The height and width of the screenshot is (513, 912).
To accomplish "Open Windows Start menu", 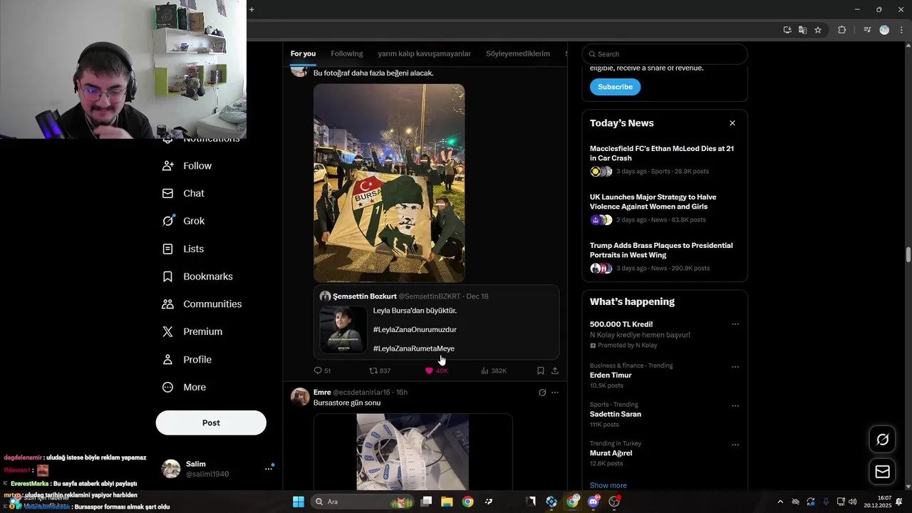I will point(299,502).
